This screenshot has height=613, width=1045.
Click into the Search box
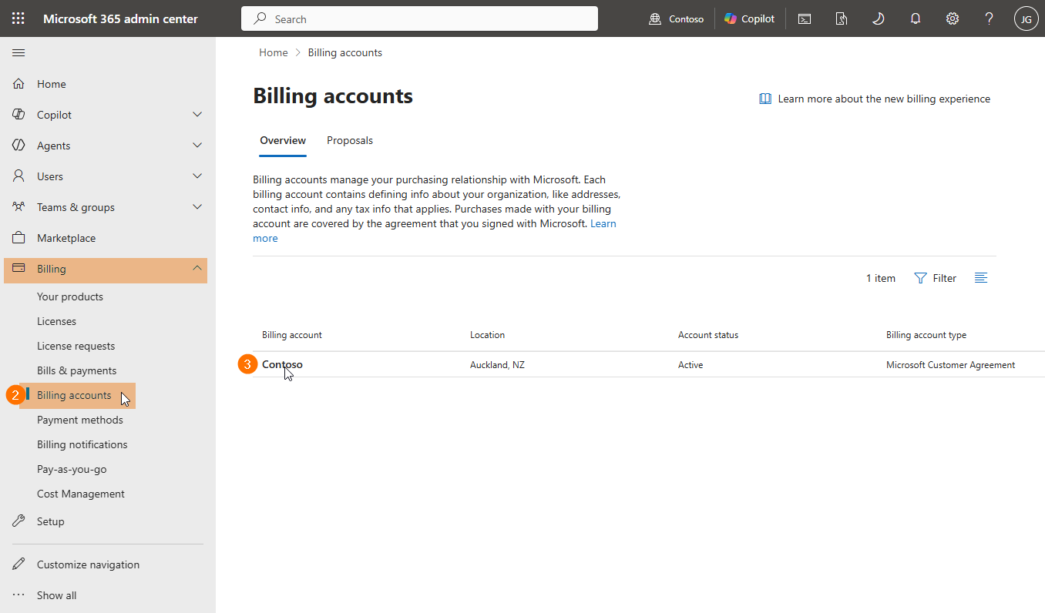point(419,18)
